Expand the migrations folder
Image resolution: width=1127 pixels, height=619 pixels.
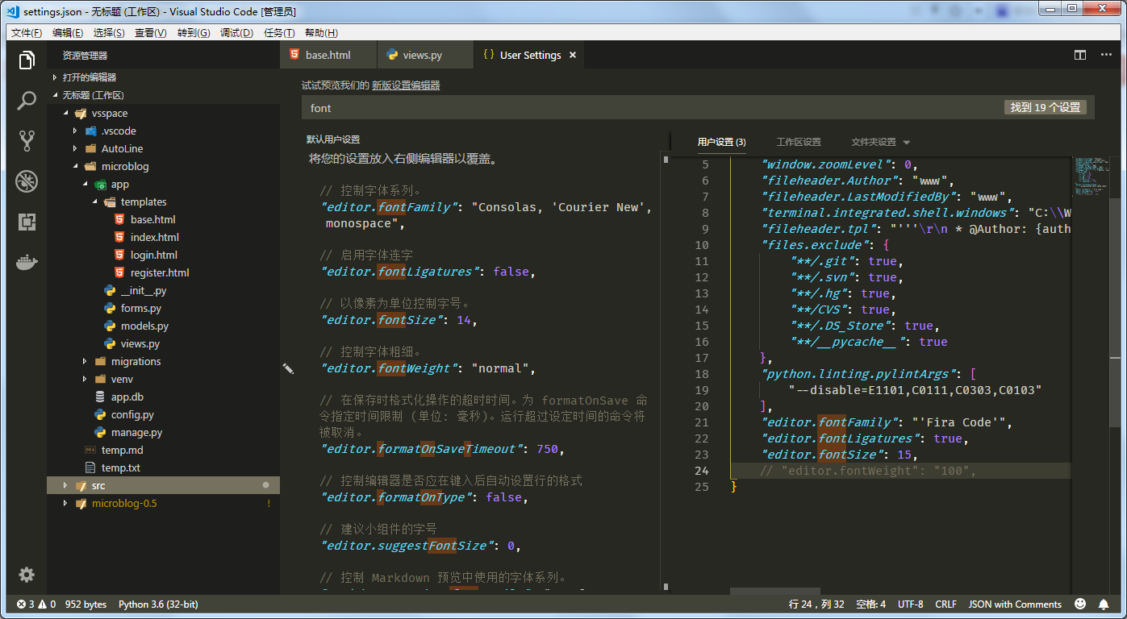pyautogui.click(x=136, y=361)
